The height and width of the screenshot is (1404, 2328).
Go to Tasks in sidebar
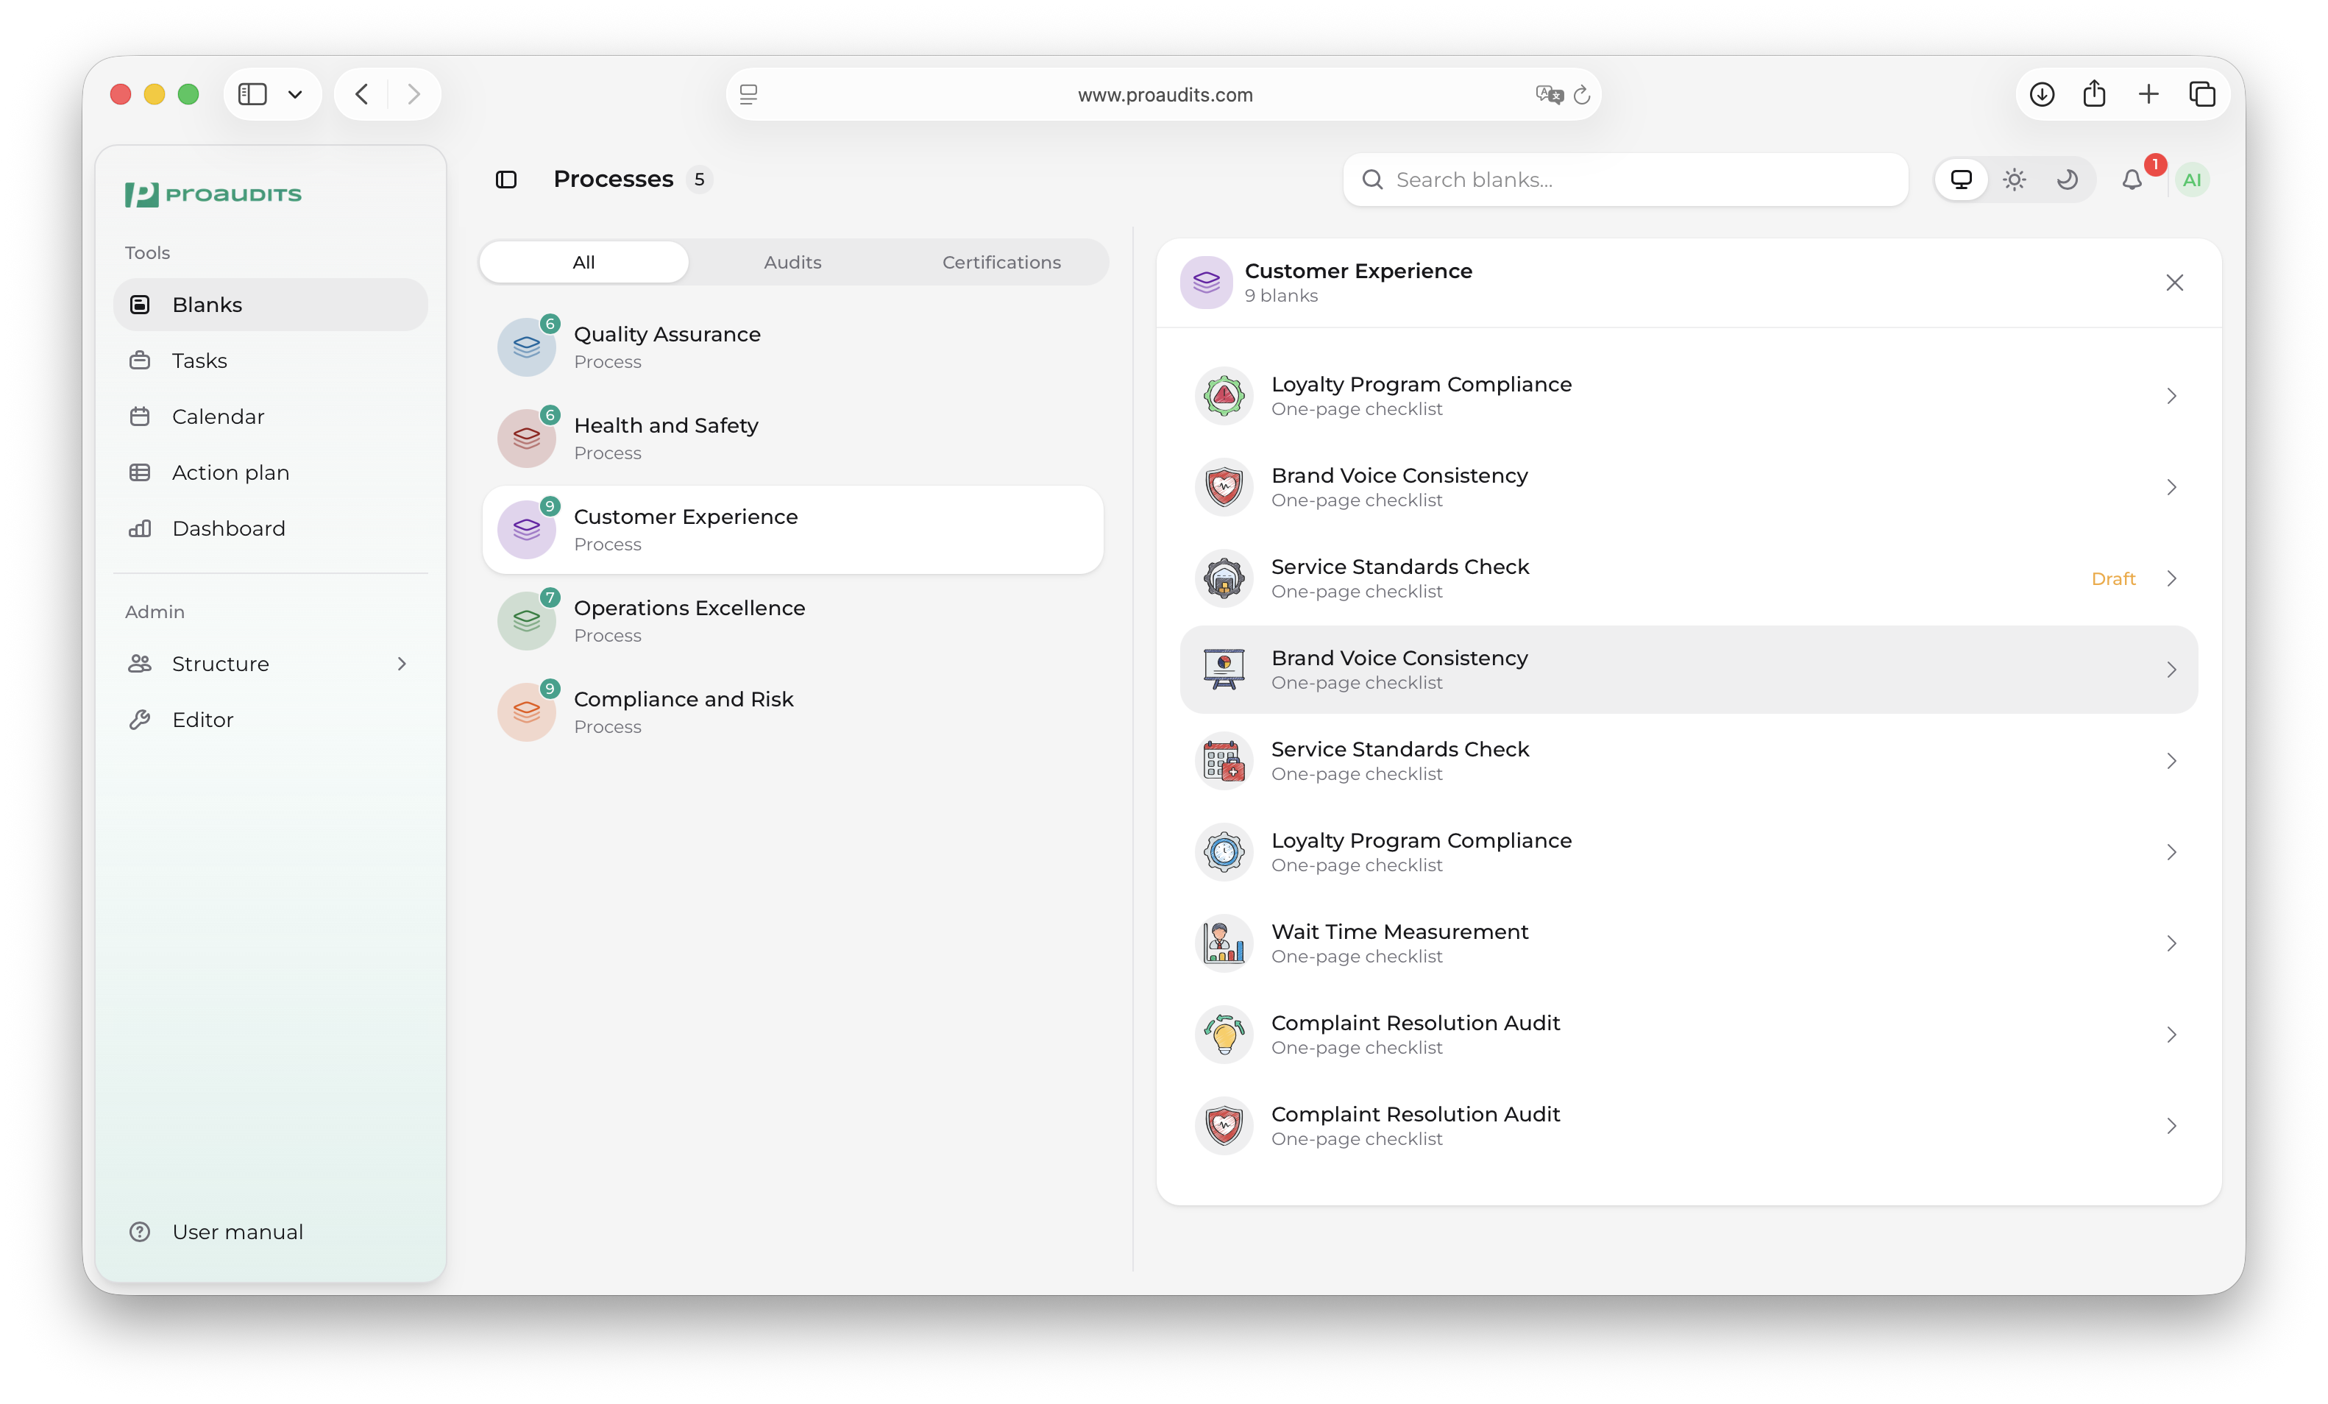(x=270, y=360)
